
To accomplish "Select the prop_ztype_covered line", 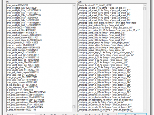I will point(22,82).
